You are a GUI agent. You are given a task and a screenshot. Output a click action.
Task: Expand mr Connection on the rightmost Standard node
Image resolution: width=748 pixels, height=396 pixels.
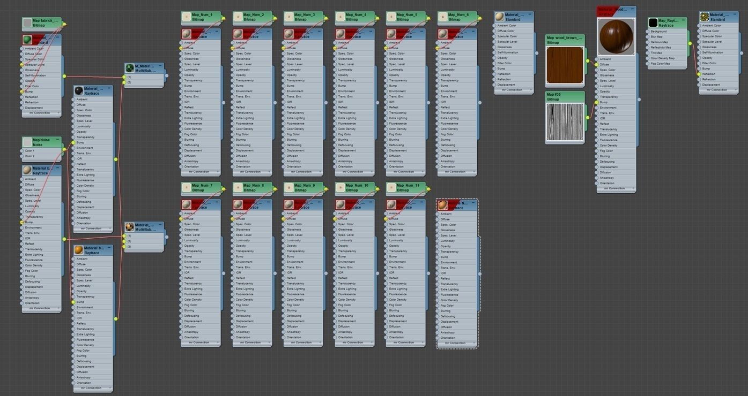point(719,90)
